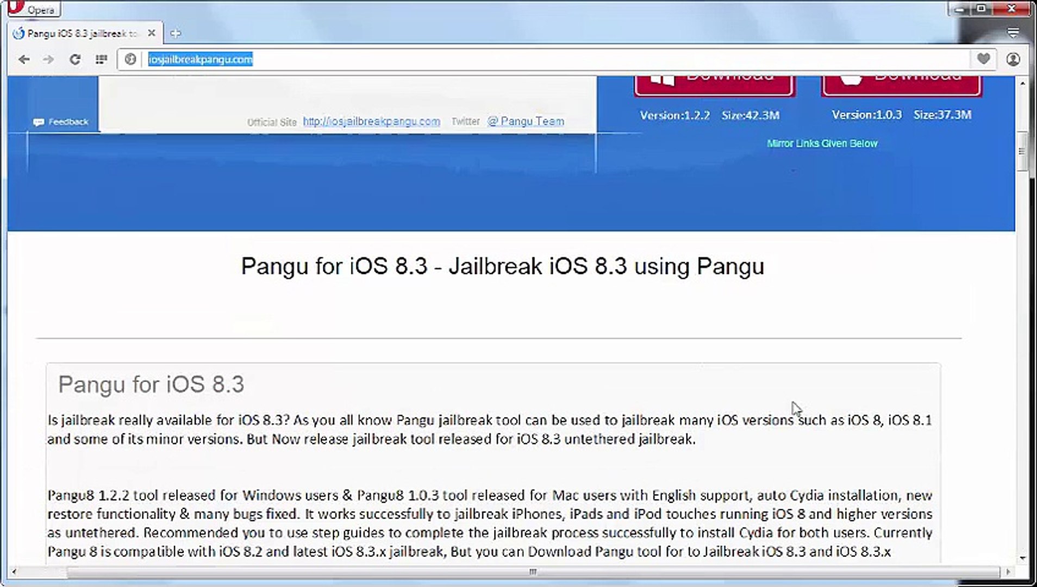This screenshot has height=587, width=1037.
Task: Open the user account icon
Action: [1012, 60]
